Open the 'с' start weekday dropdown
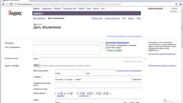Screen dimensions: 183x103 coord(60,94)
